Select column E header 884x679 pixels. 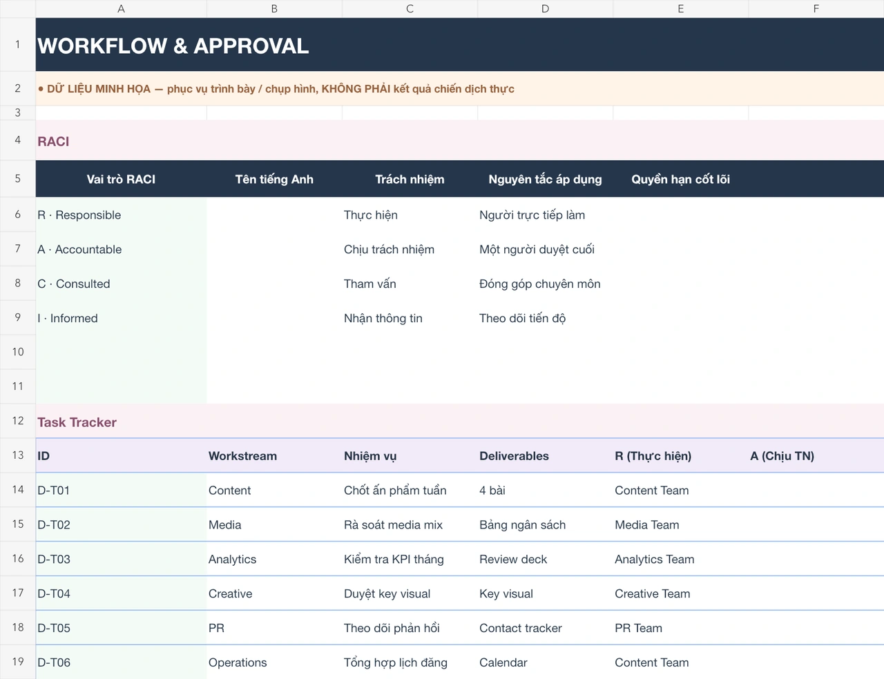pyautogui.click(x=680, y=9)
